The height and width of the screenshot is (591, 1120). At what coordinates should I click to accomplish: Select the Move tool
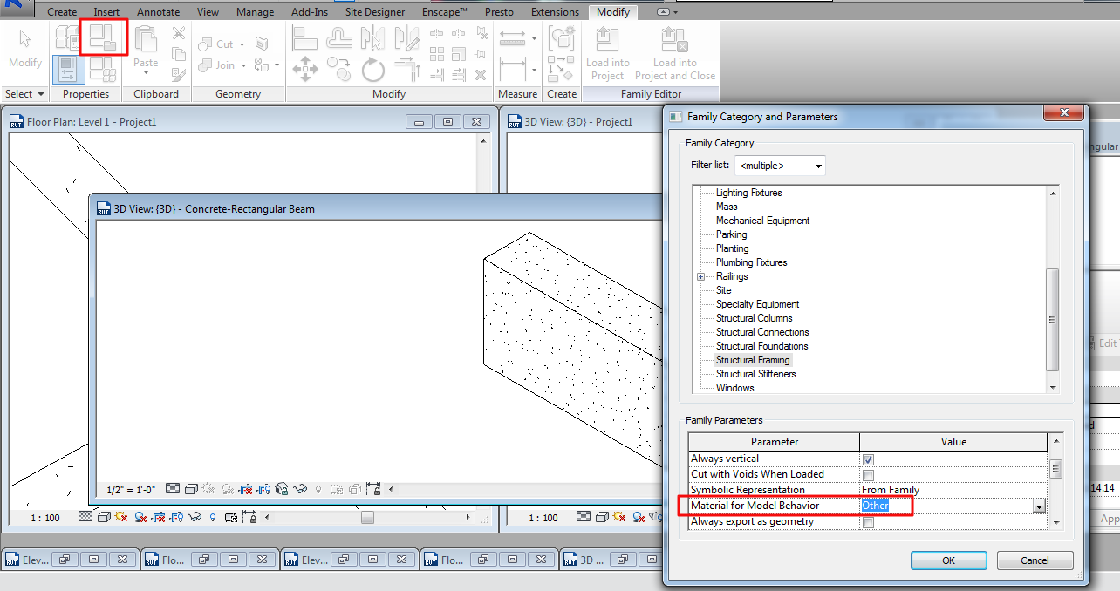point(304,69)
